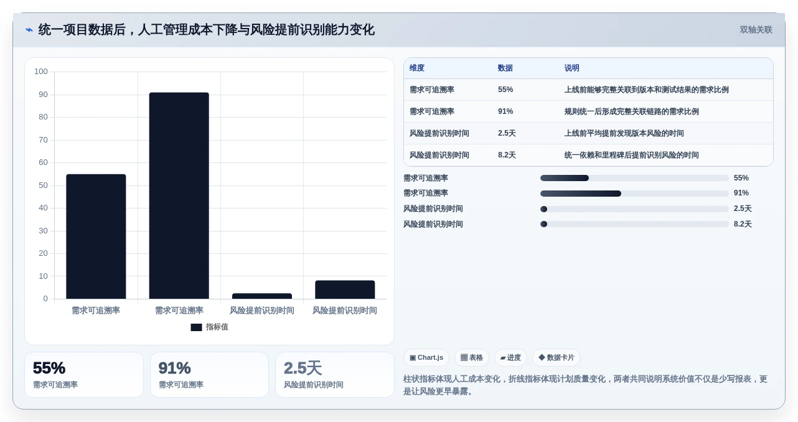Screen dimensions: 798x422
Task: Click description 上线前能够完整关联到版本和测试结果的需求比例
Action: point(647,90)
